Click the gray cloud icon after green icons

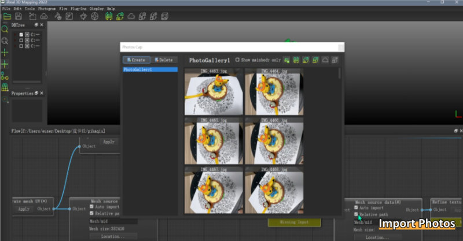point(131,16)
